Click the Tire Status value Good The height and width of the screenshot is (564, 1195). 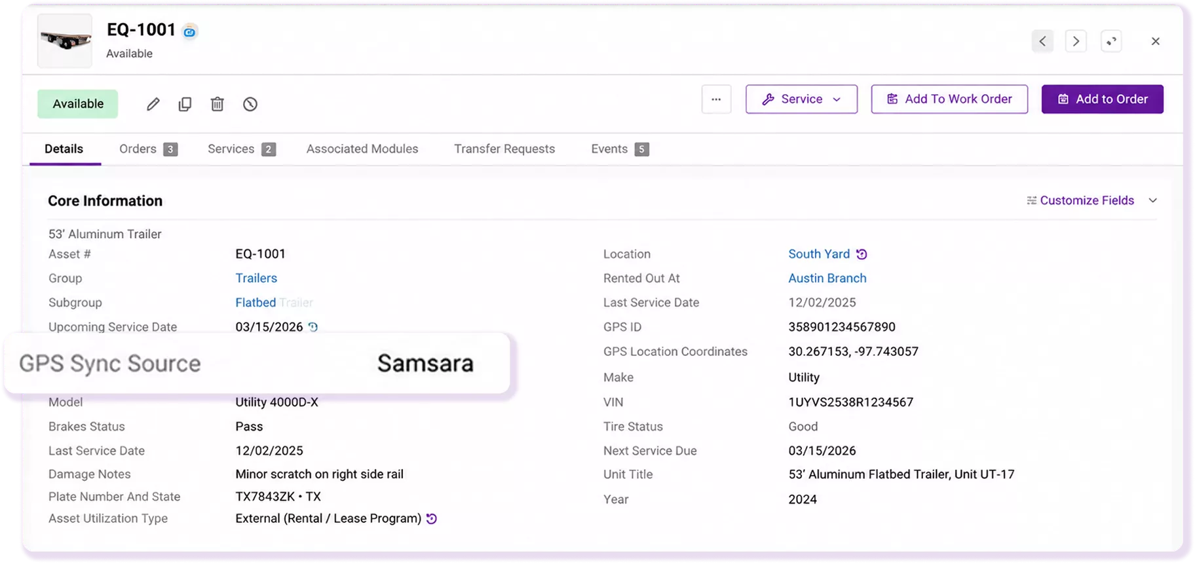pos(803,427)
